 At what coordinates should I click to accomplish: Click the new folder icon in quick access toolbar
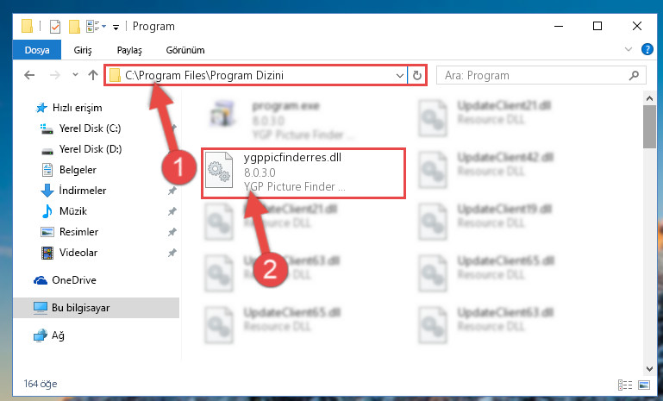click(74, 27)
